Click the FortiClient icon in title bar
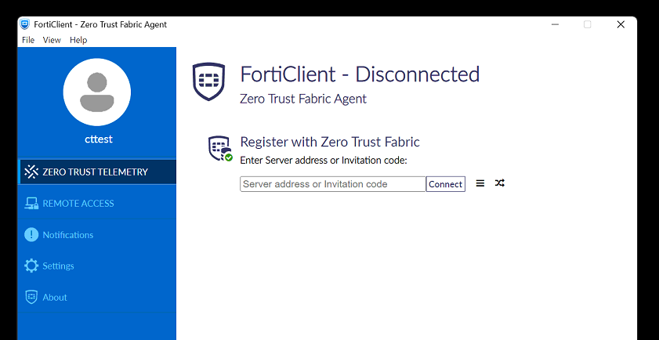The height and width of the screenshot is (340, 659). pos(25,24)
